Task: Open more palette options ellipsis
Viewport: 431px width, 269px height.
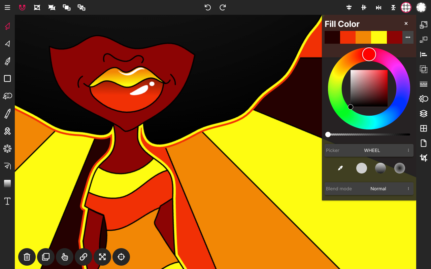Action: 408,37
